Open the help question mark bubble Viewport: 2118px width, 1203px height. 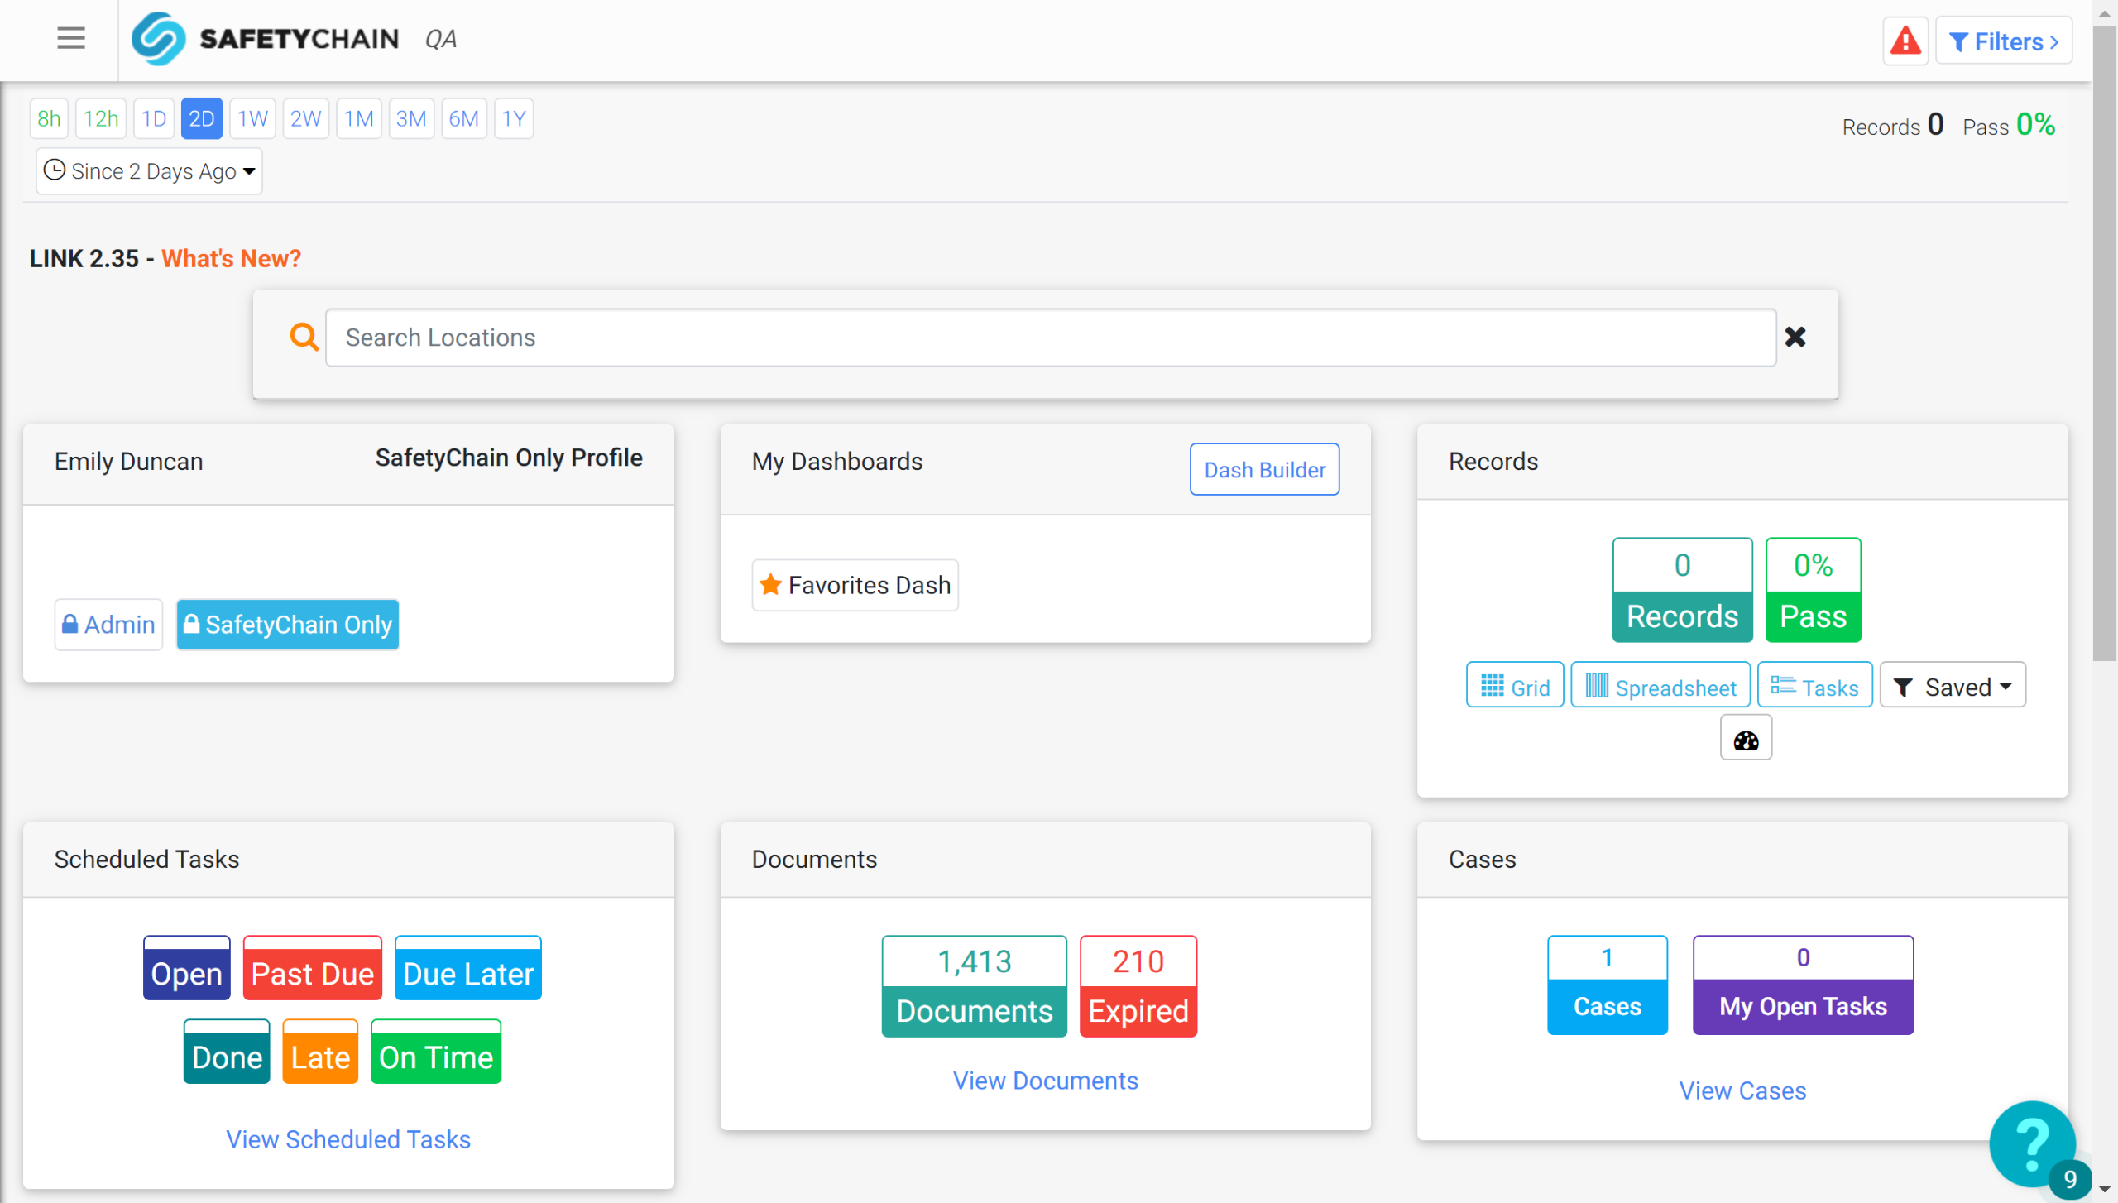coord(2032,1144)
